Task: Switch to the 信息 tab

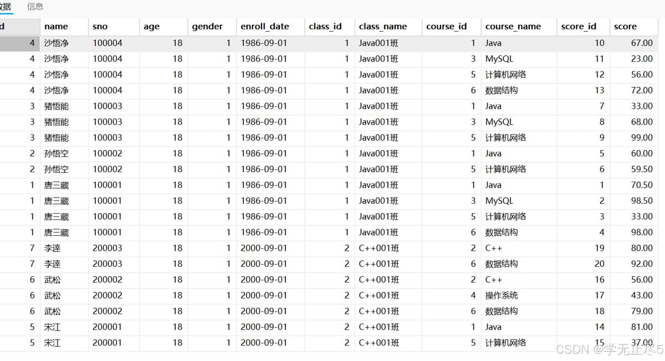Action: [35, 7]
